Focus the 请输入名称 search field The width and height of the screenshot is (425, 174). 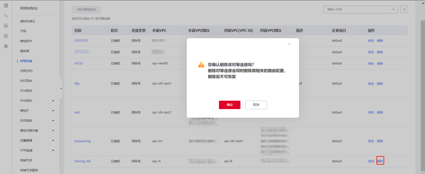357,10
